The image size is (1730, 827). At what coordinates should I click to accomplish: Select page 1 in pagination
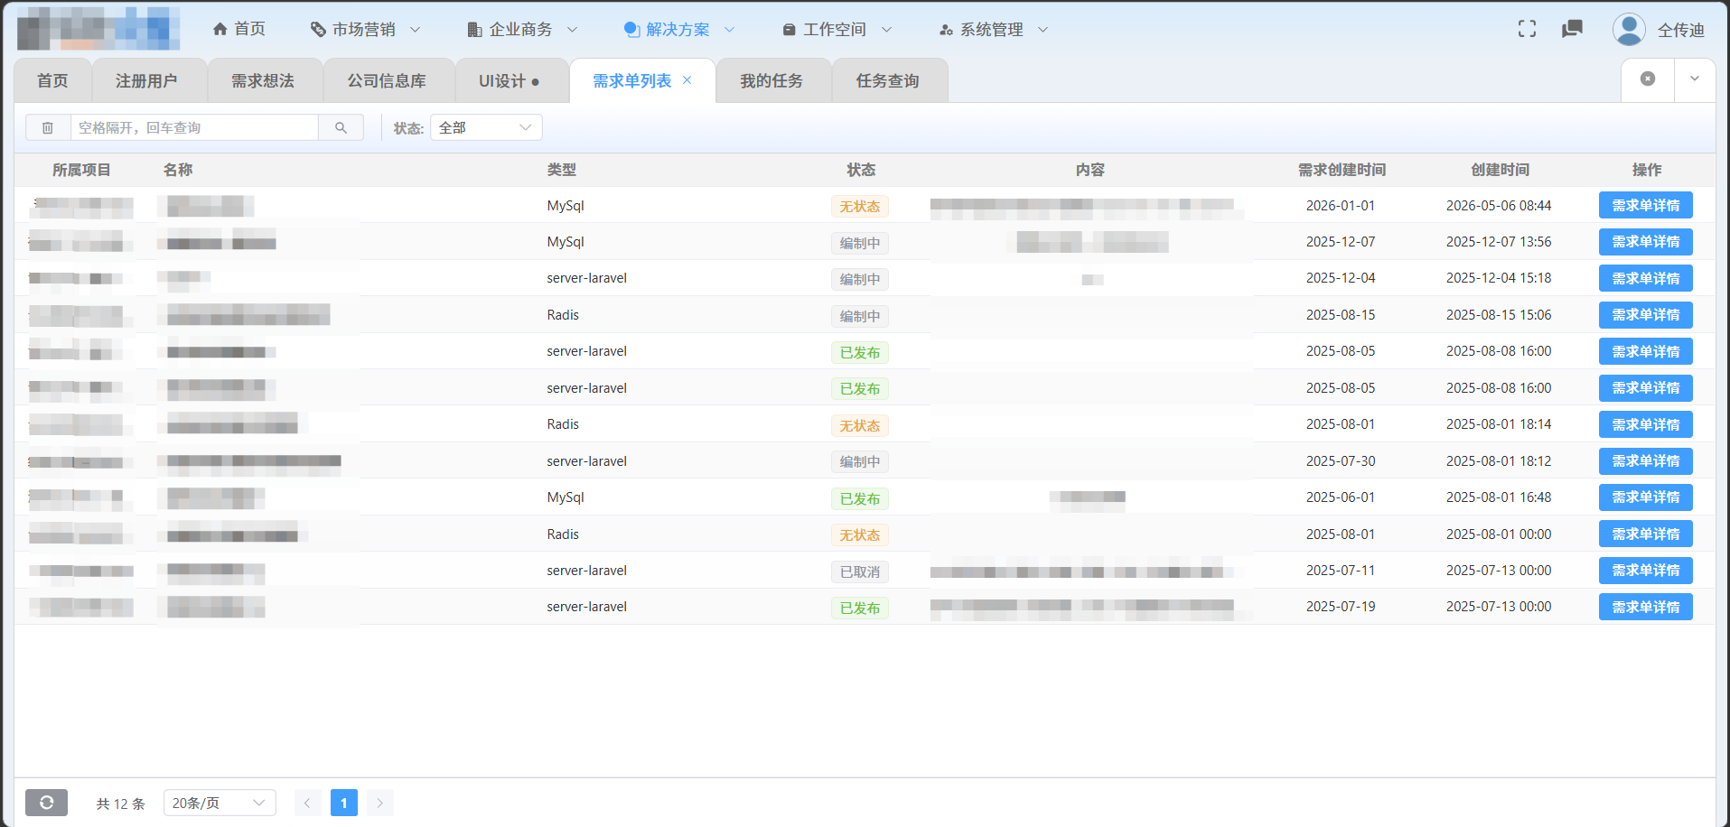(x=343, y=803)
